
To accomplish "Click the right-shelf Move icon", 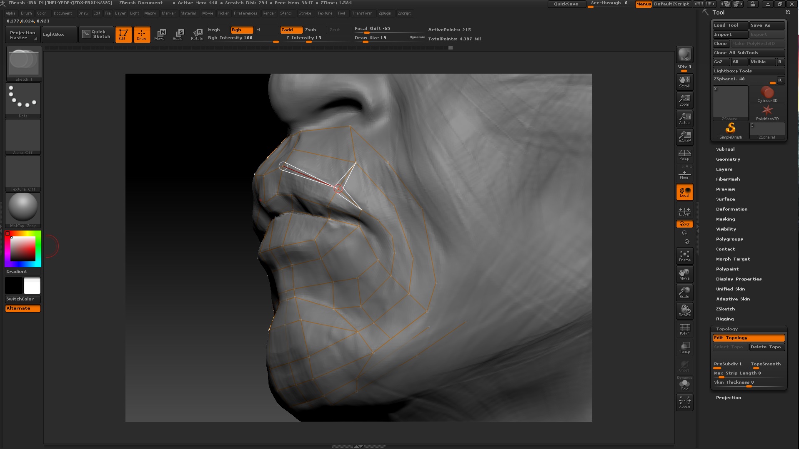I will 684,274.
